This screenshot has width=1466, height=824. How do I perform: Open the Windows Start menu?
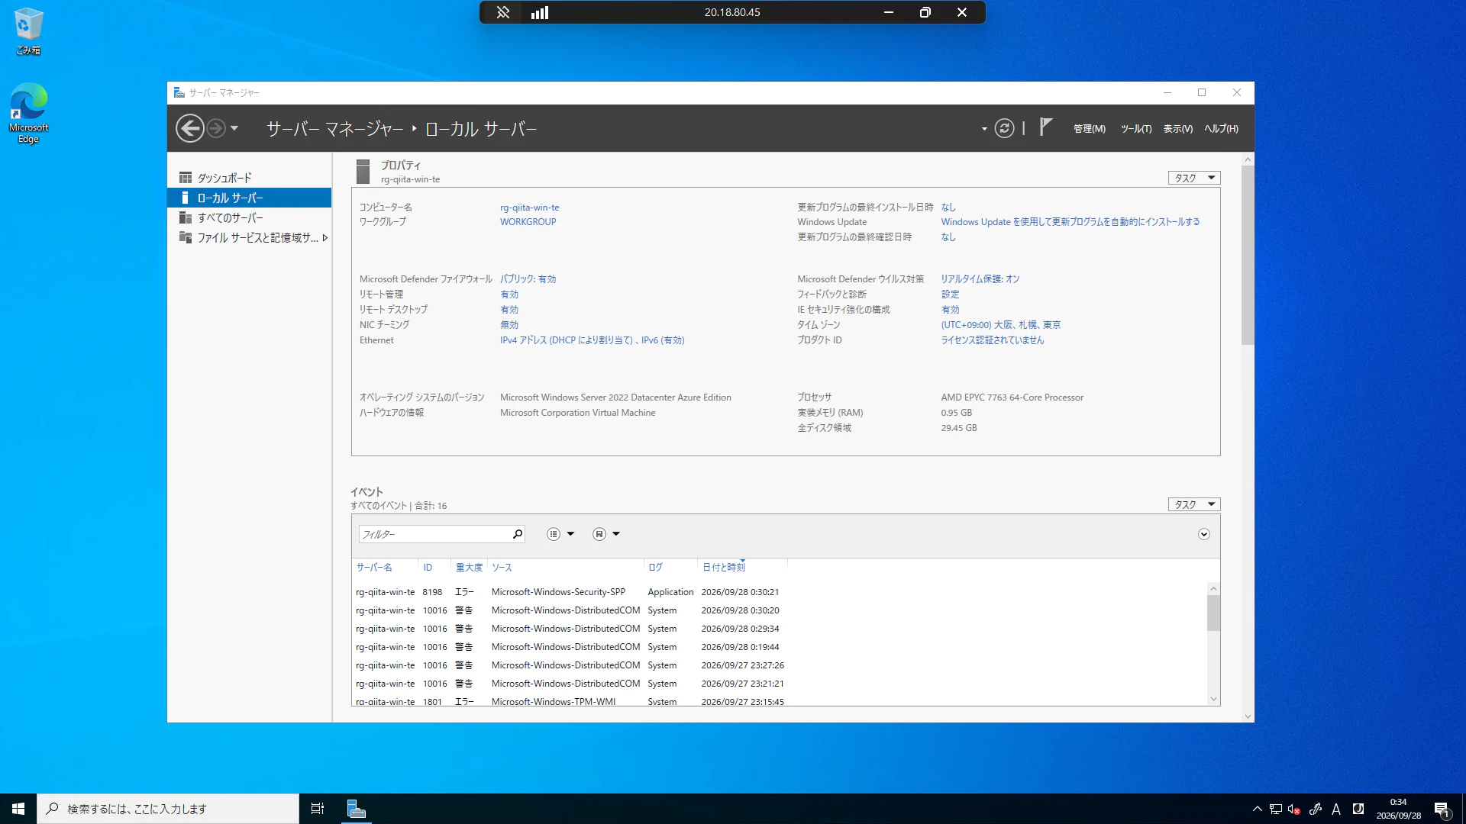(x=18, y=809)
